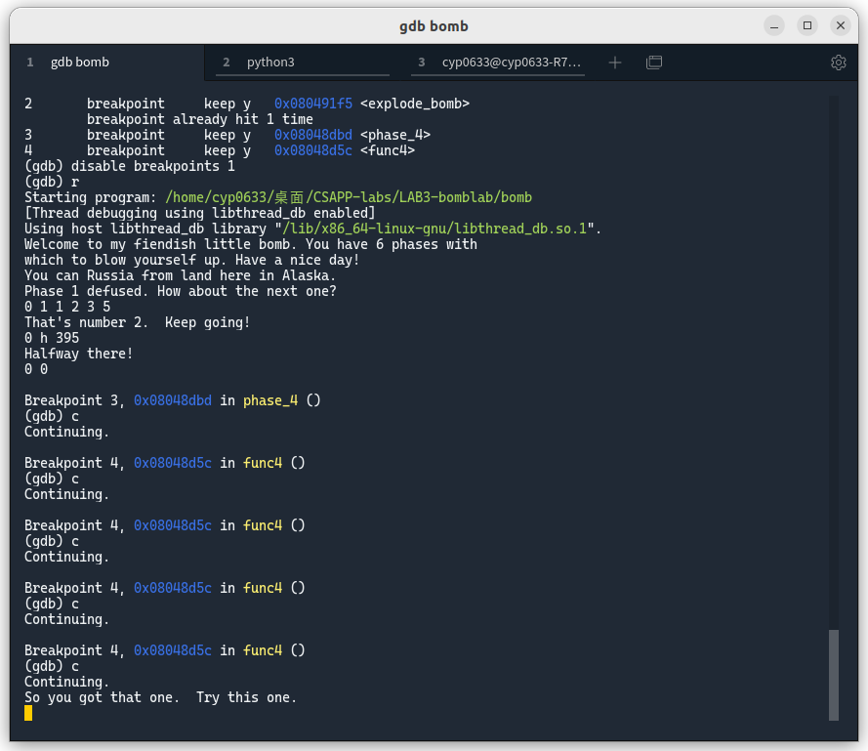Click the address 0x080491f5
The height and width of the screenshot is (751, 868).
(x=313, y=104)
